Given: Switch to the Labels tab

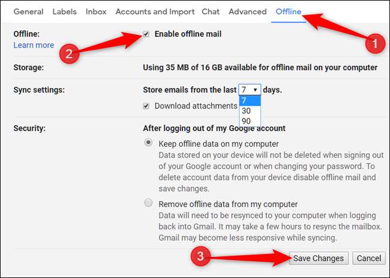Looking at the screenshot, I should coord(64,11).
